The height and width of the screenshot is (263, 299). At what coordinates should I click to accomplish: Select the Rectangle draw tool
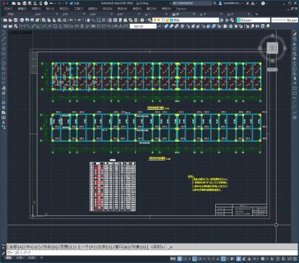point(4,54)
